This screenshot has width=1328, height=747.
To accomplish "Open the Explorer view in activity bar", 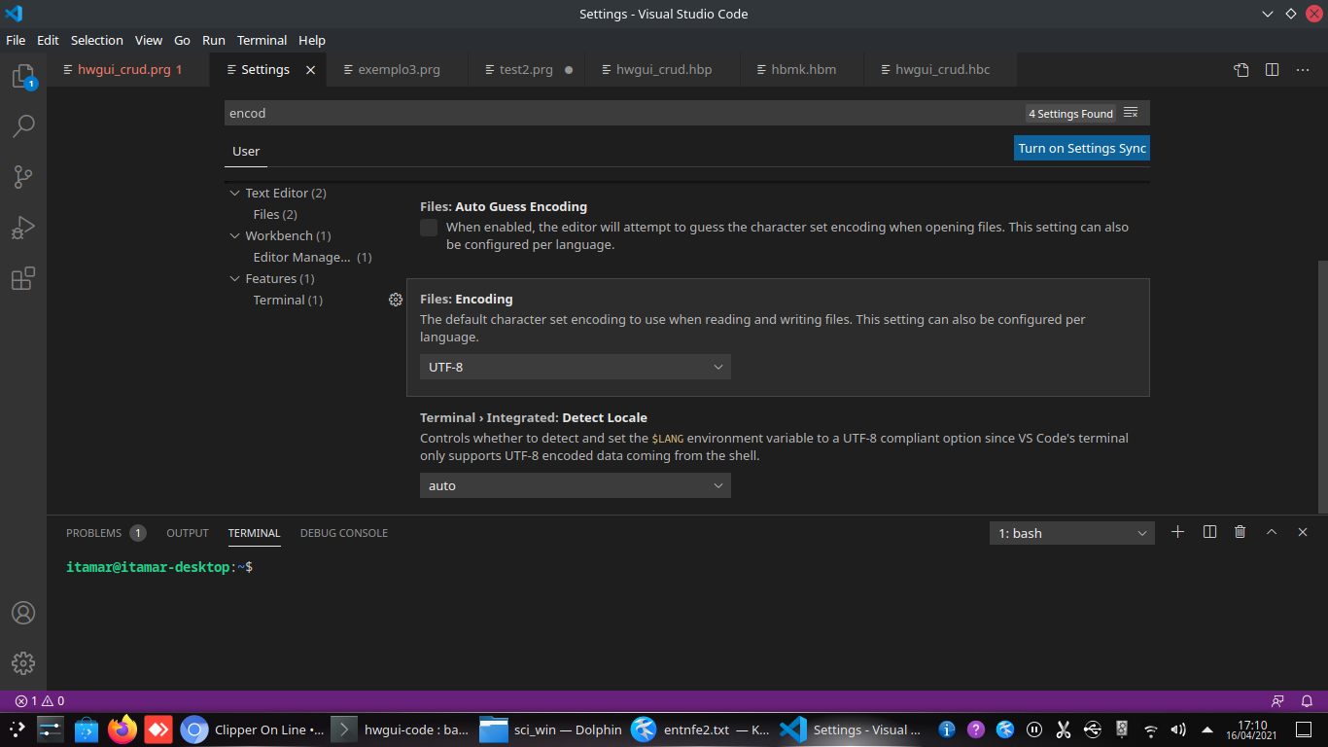I will [23, 77].
